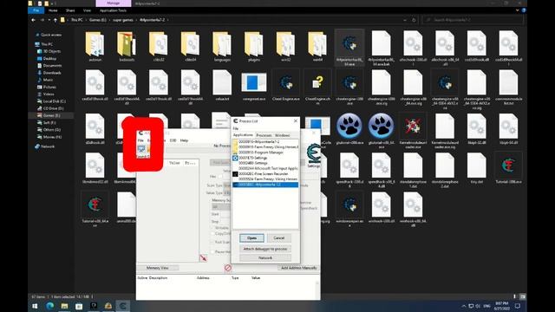The height and width of the screenshot is (312, 555).
Task: Click the address bar refresh icon
Action: point(414,20)
